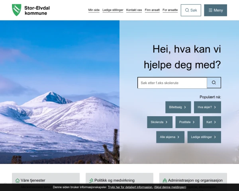Click the snowy mountain hero image
Screen dimensions: 239x191
[60, 92]
